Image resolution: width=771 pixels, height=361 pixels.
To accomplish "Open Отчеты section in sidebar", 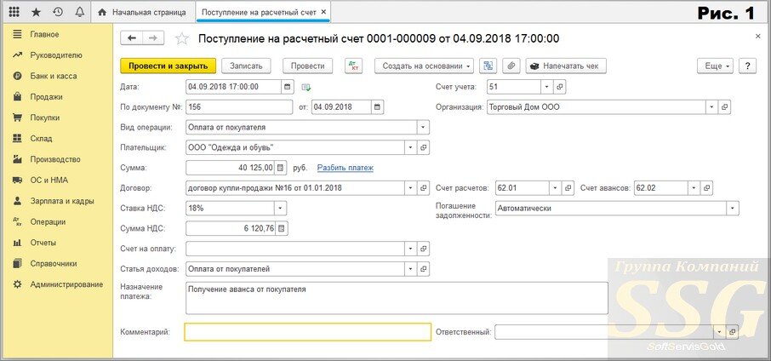I will [43, 243].
